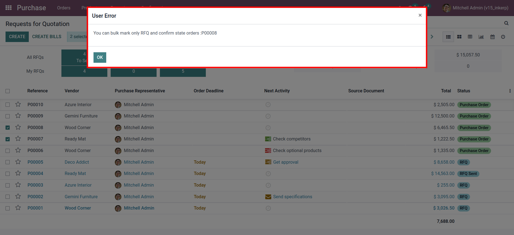
Task: Check the P00006 row checkbox
Action: pyautogui.click(x=7, y=151)
